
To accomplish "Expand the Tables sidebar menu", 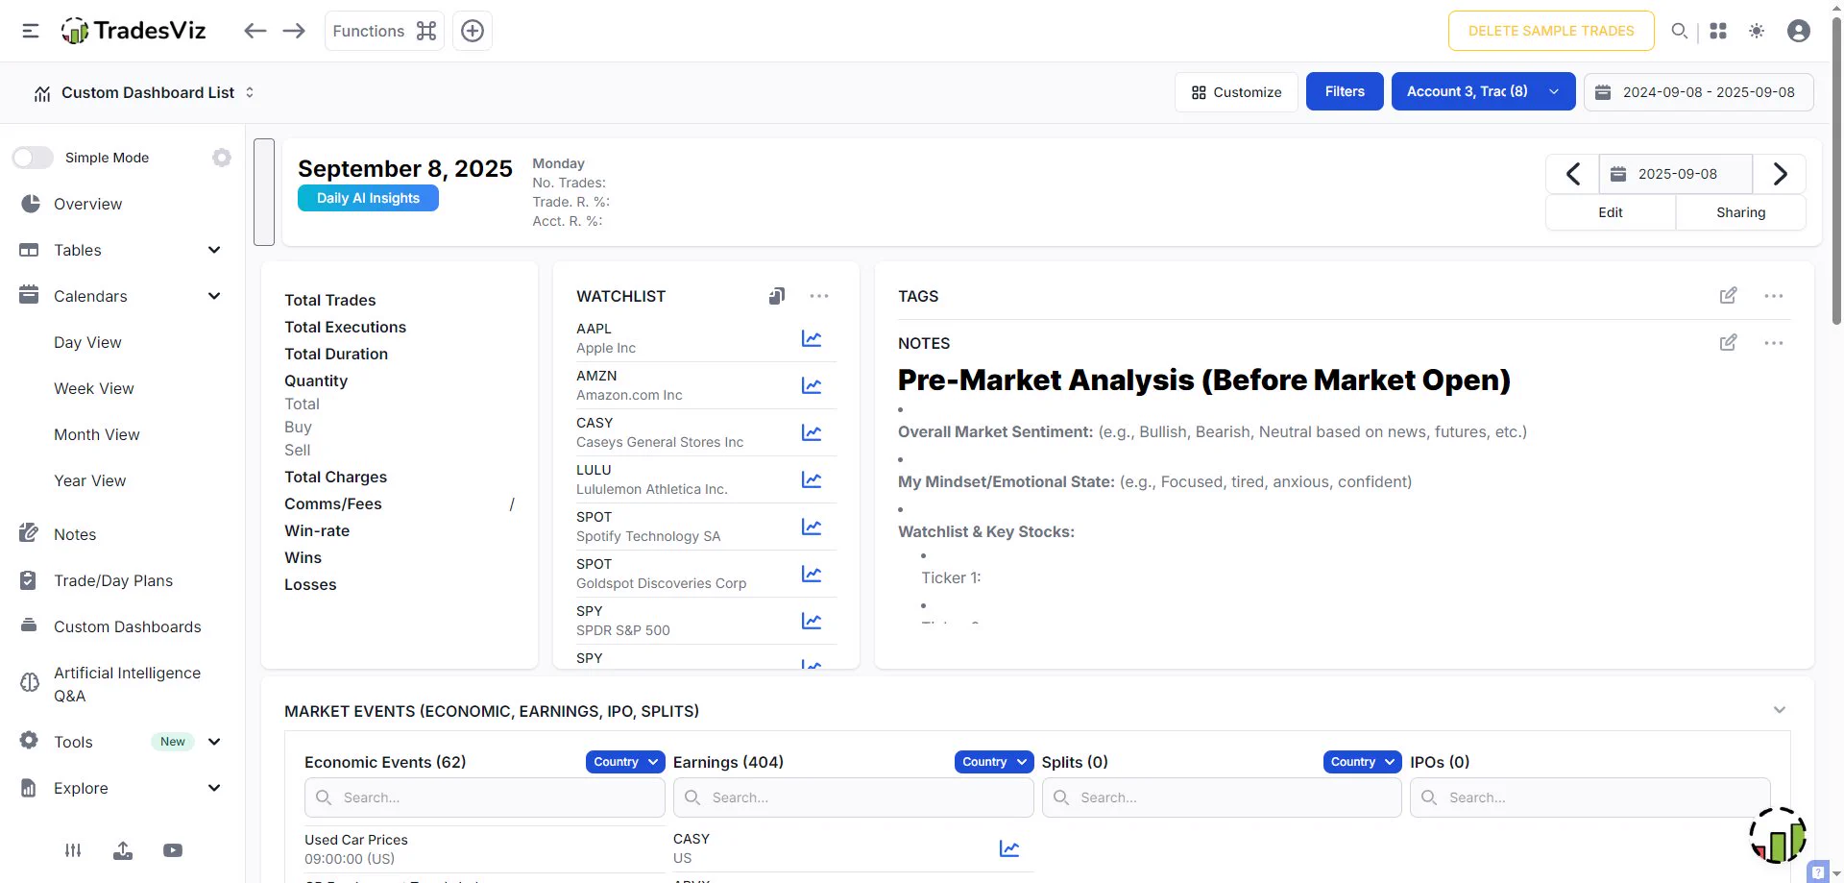I will click(120, 250).
